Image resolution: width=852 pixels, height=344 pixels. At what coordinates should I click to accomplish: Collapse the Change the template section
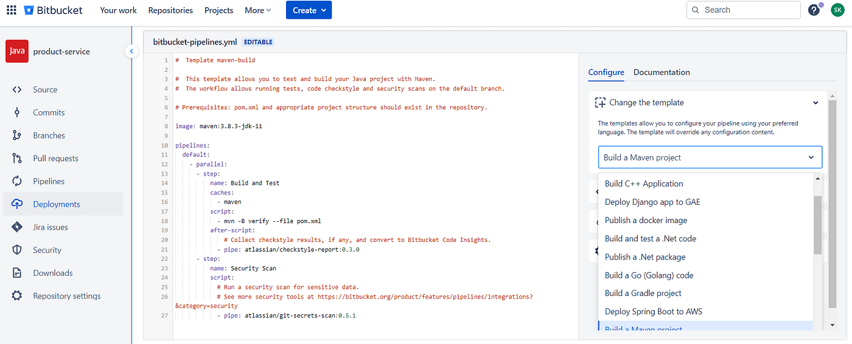815,103
